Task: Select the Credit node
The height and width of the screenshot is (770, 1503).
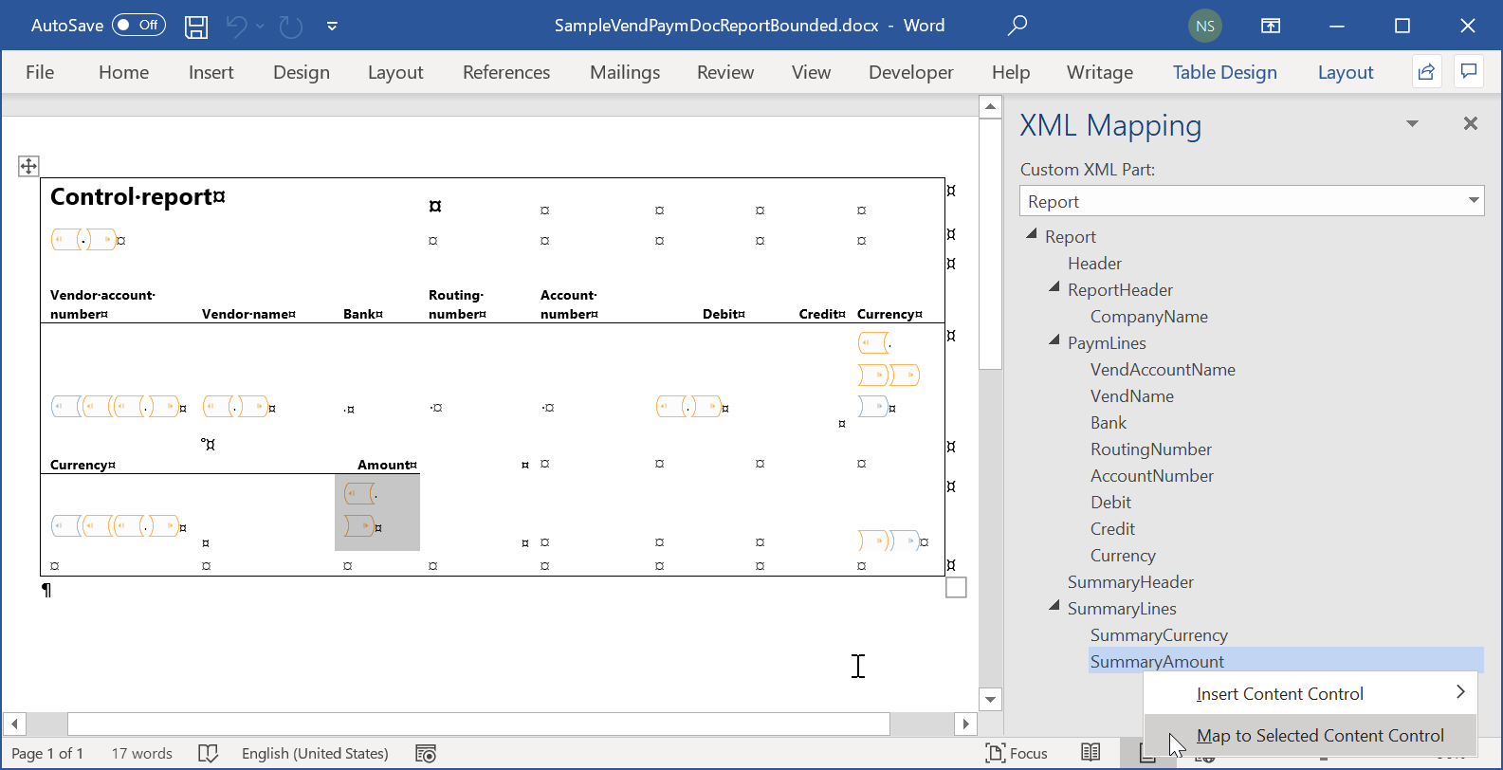Action: [1112, 529]
